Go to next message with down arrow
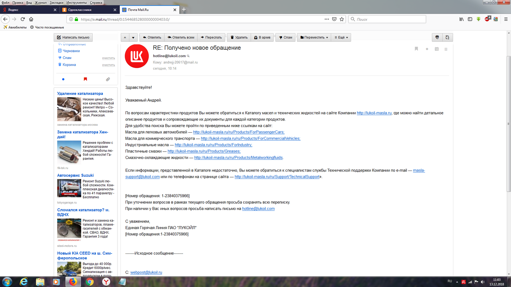Image resolution: width=511 pixels, height=287 pixels. 133,37
